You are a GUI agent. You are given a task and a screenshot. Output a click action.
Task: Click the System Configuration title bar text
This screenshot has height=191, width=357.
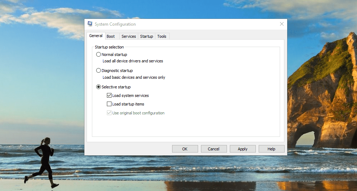point(115,24)
